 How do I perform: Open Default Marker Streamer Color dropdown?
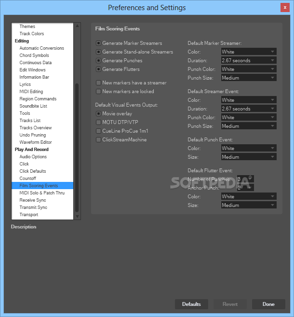(249, 52)
